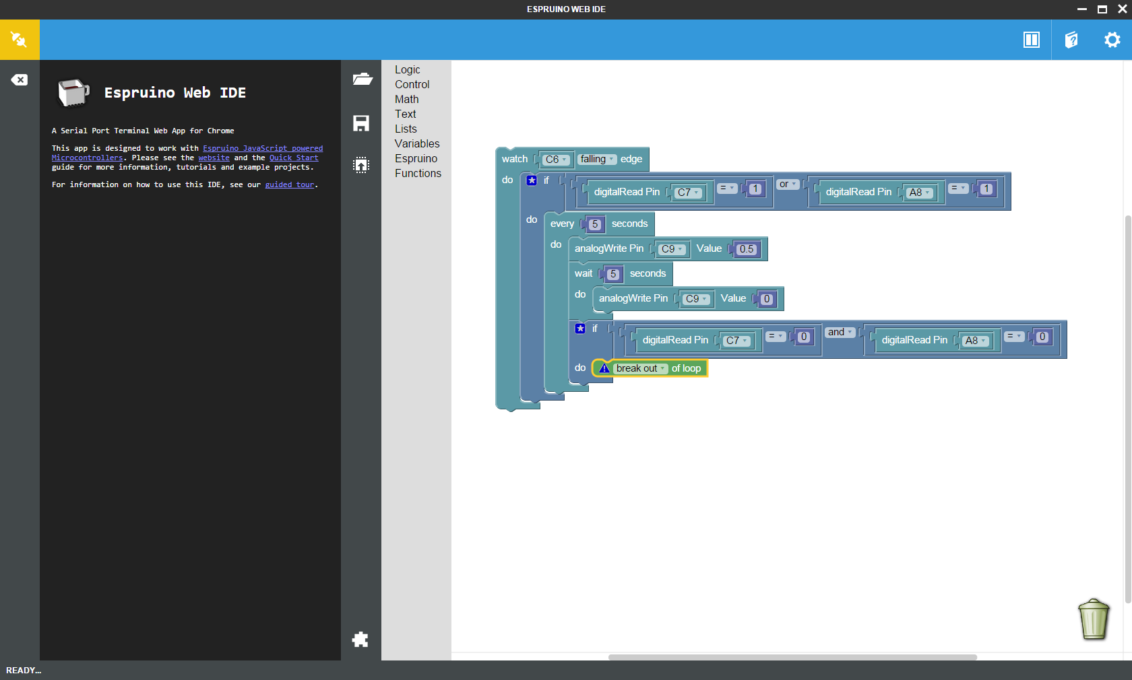Clear the terminal with the backspace icon
The image size is (1132, 680).
pos(20,79)
